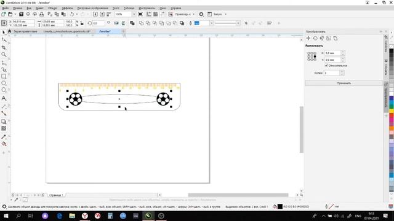Select the Polygon tool

point(4,90)
